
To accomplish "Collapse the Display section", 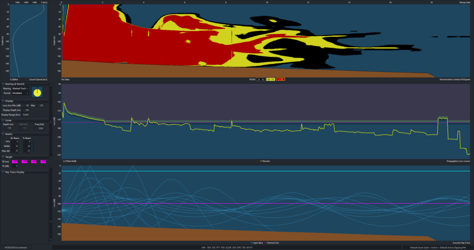I will click(3, 101).
